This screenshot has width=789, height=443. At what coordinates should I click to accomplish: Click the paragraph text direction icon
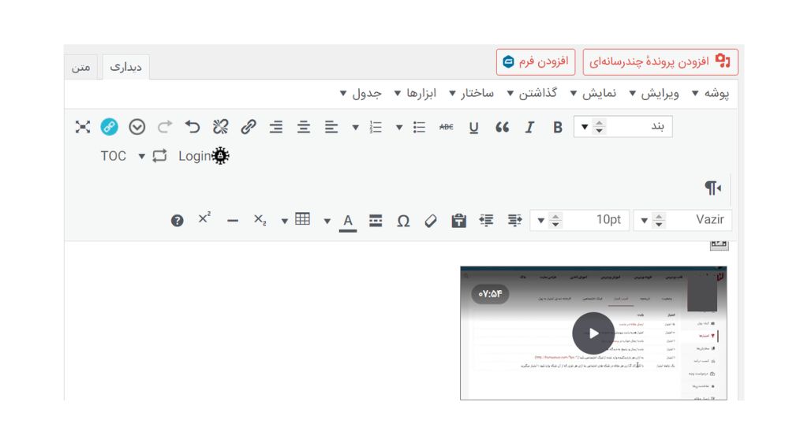click(x=713, y=188)
